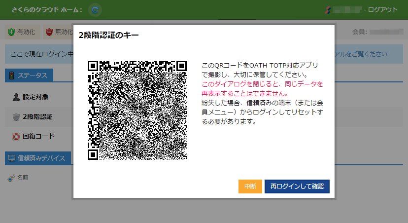This screenshot has height=223, width=408.
Task: Click the monitor icon for 信頼済みデバイス
Action: click(x=11, y=158)
